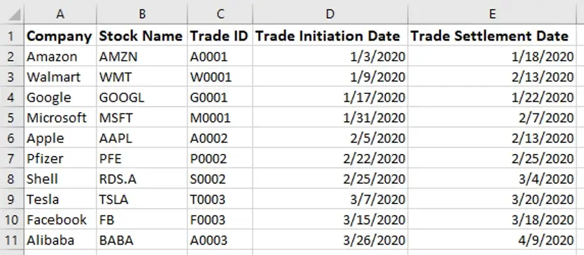Select column B header
584x255 pixels.
click(x=142, y=14)
